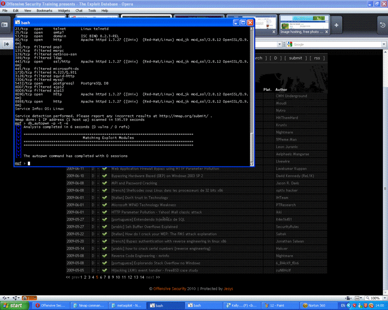Click the terminal vertical scrollbar
Image resolution: width=388 pixels, height=310 pixels.
coord(252,97)
